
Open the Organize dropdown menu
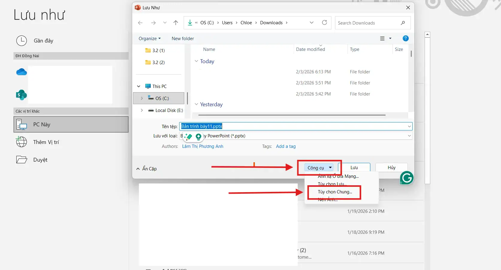[x=150, y=39]
